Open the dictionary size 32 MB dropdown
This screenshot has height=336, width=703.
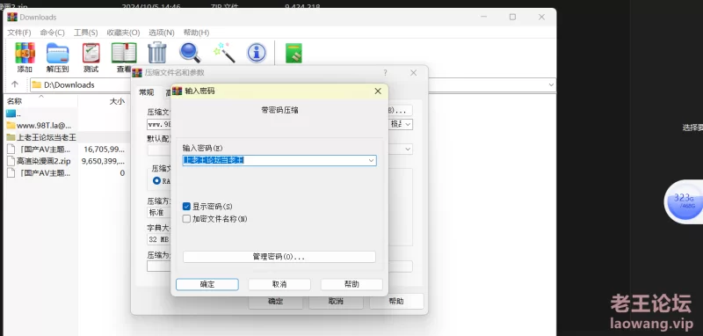click(159, 239)
